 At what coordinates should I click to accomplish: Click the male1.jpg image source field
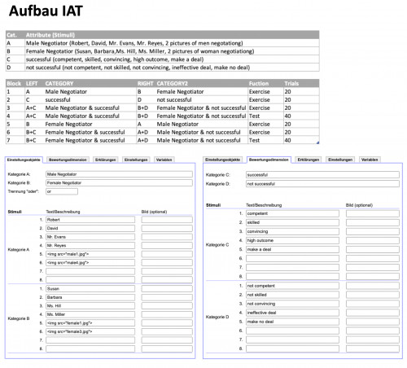[90, 254]
